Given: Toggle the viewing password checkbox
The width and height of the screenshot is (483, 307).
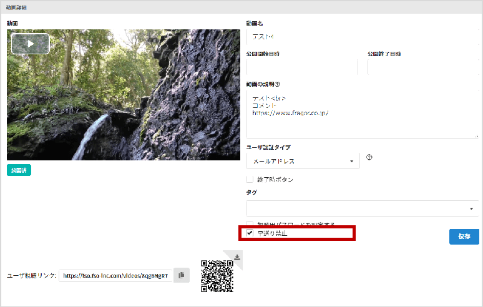Looking at the screenshot, I should click(x=250, y=223).
